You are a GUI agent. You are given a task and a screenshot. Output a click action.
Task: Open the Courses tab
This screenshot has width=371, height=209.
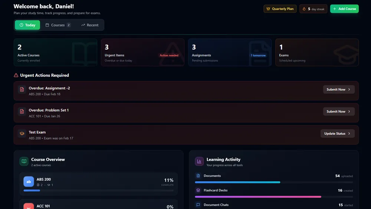click(58, 25)
